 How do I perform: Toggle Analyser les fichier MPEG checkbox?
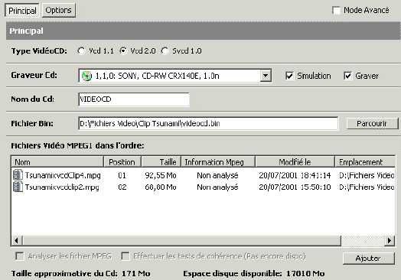(20, 256)
